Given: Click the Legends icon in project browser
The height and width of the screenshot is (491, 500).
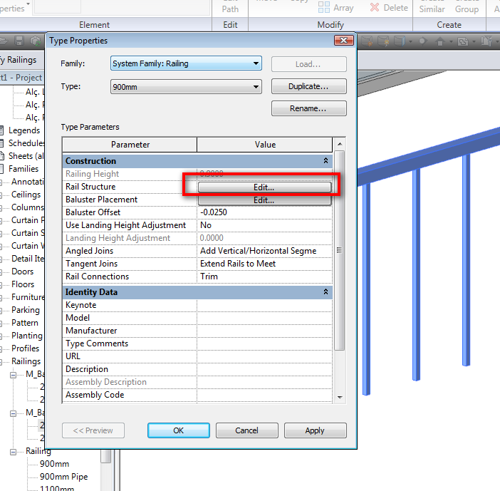Looking at the screenshot, I should click(1, 130).
